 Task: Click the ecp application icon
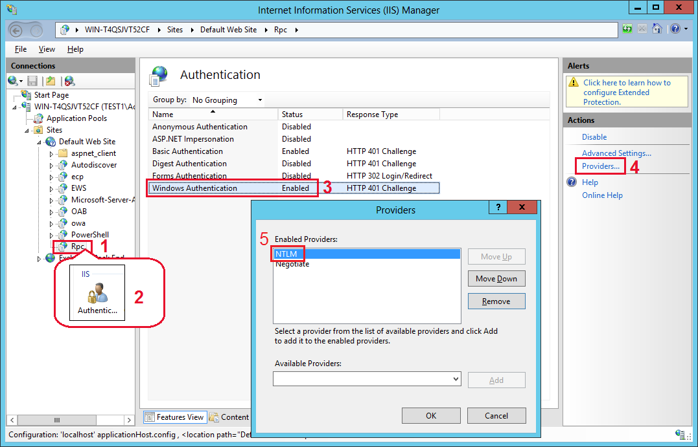(63, 177)
